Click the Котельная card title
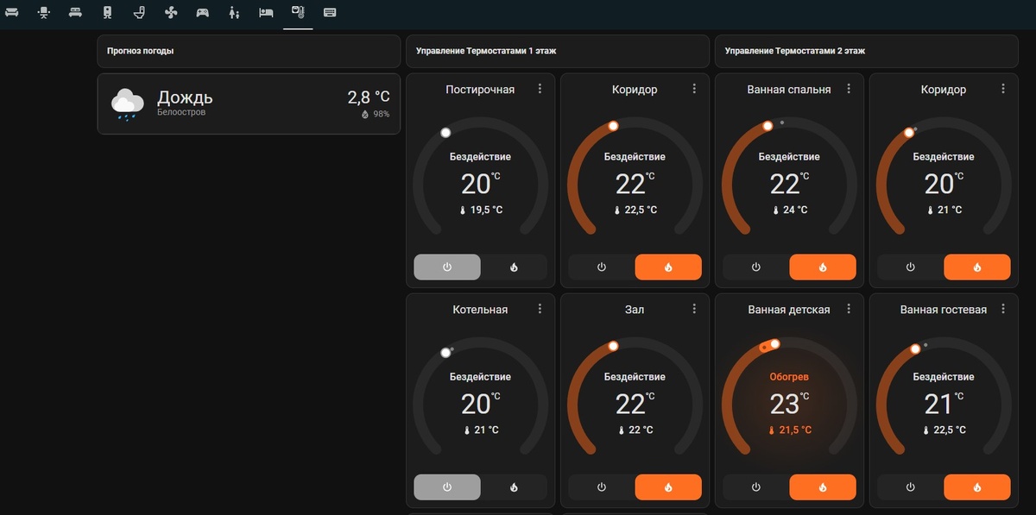Image resolution: width=1036 pixels, height=515 pixels. (x=480, y=310)
